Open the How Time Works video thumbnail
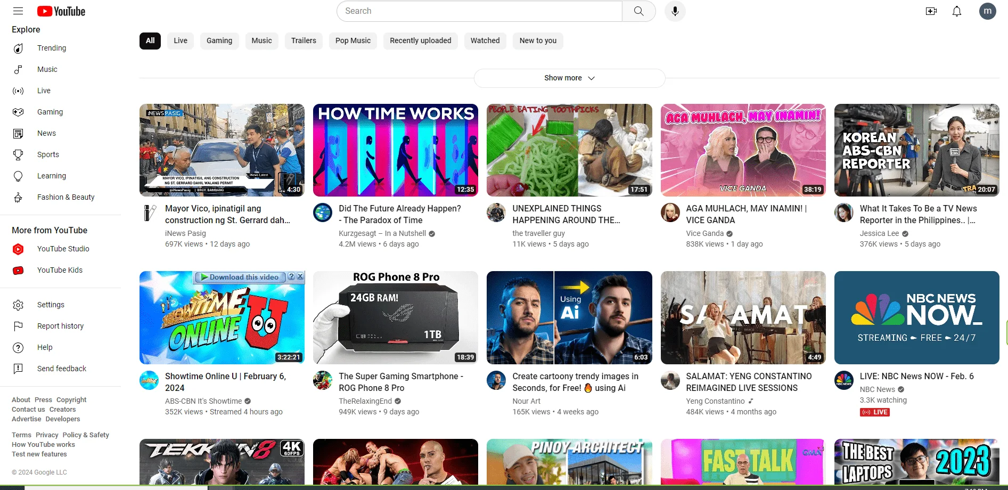The image size is (1008, 490). pyautogui.click(x=396, y=150)
